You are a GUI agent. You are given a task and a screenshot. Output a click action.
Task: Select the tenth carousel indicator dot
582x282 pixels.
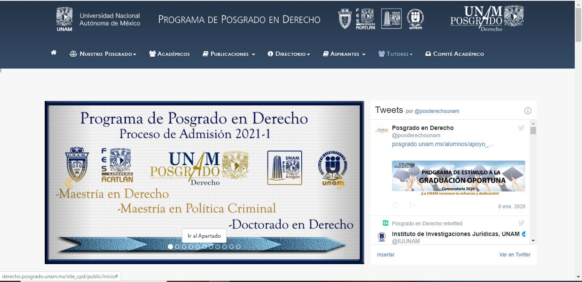pyautogui.click(x=231, y=247)
